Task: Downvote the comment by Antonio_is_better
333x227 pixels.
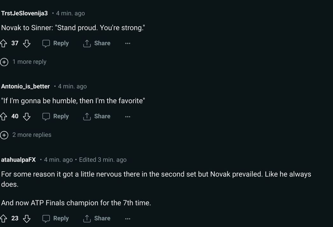Action: [27, 116]
